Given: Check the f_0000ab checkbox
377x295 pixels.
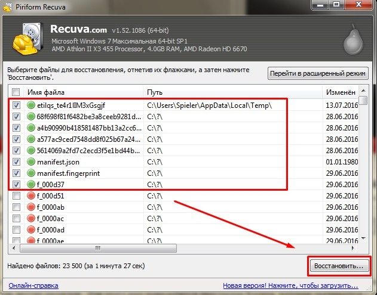Looking at the screenshot, I should pyautogui.click(x=16, y=207).
